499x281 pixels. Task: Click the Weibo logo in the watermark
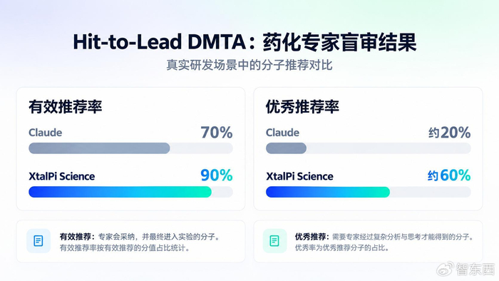tap(445, 269)
